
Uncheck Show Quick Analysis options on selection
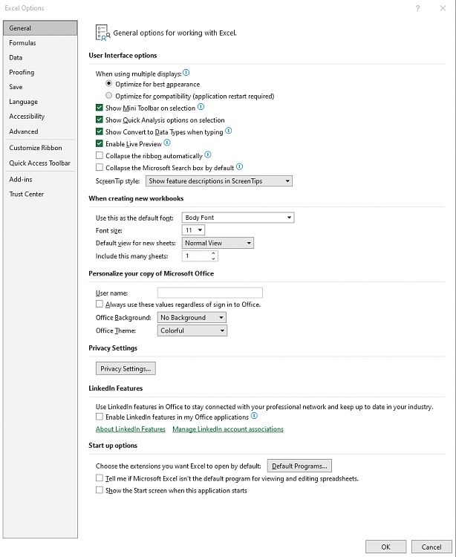click(x=100, y=120)
